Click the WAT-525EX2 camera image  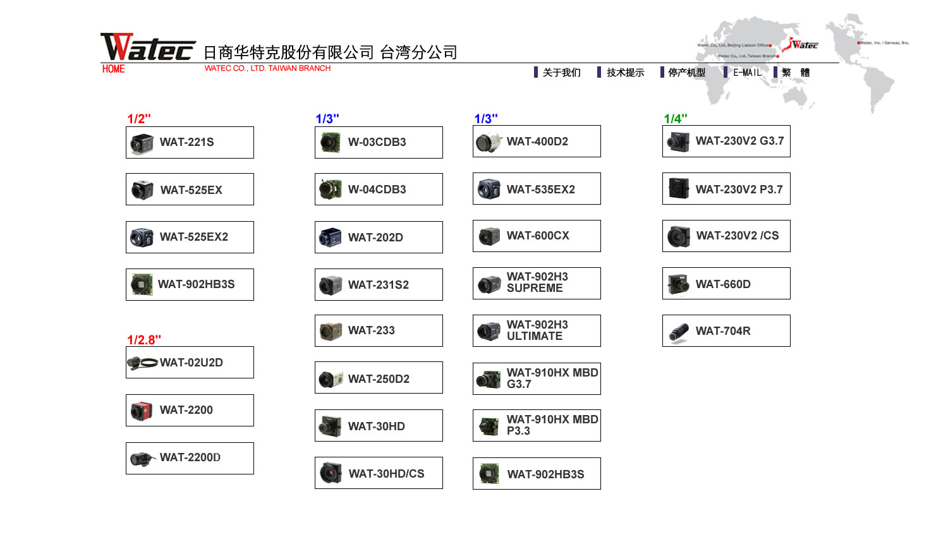(x=142, y=238)
